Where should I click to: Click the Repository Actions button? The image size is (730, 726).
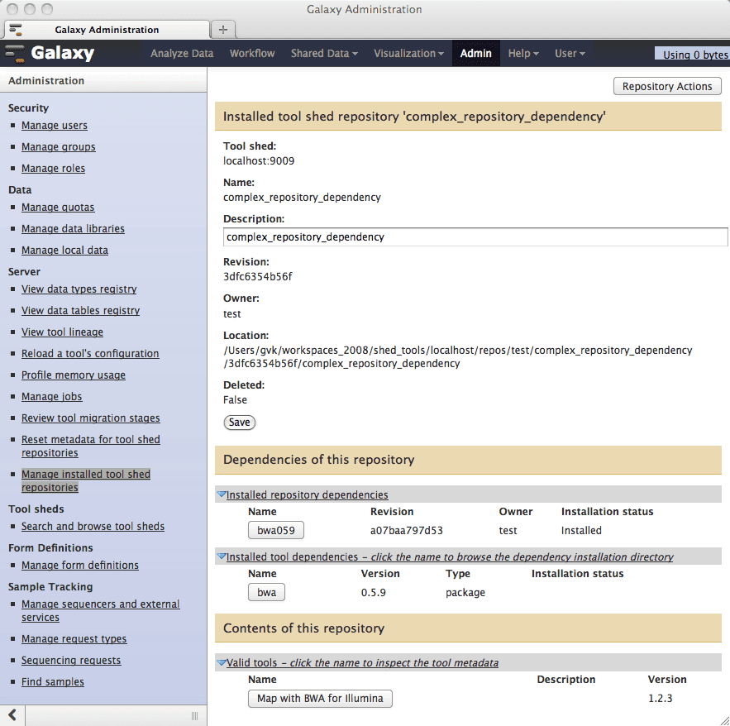pyautogui.click(x=667, y=86)
